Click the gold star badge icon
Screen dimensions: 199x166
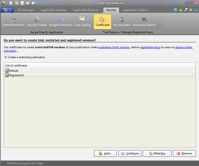click(x=191, y=10)
